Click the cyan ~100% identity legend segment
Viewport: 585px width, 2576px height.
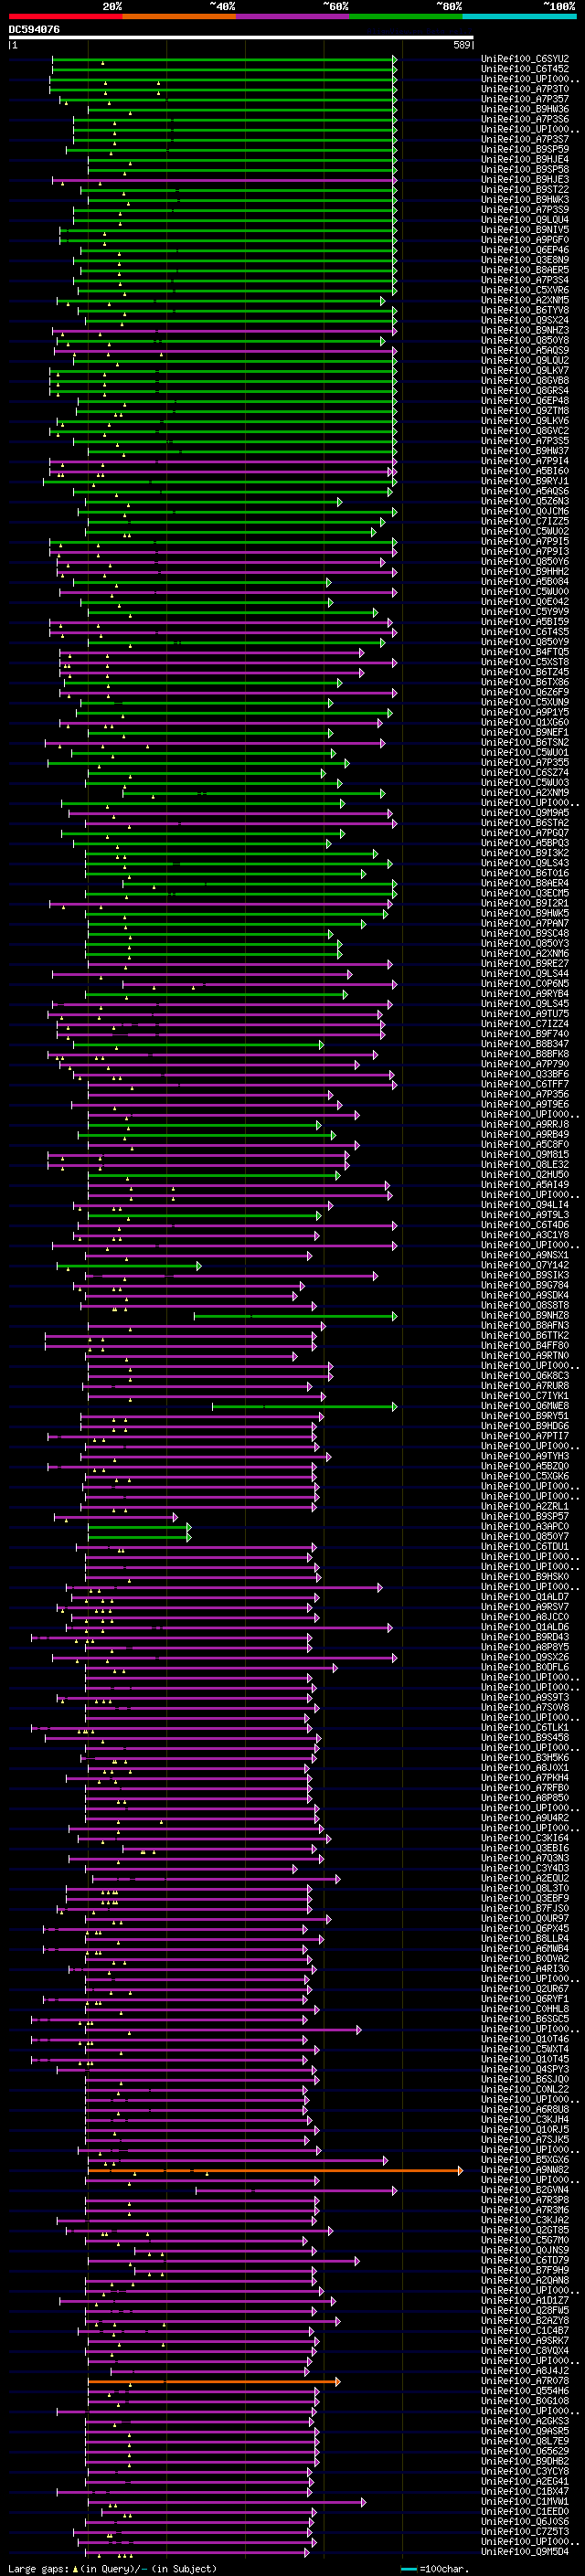coord(519,16)
